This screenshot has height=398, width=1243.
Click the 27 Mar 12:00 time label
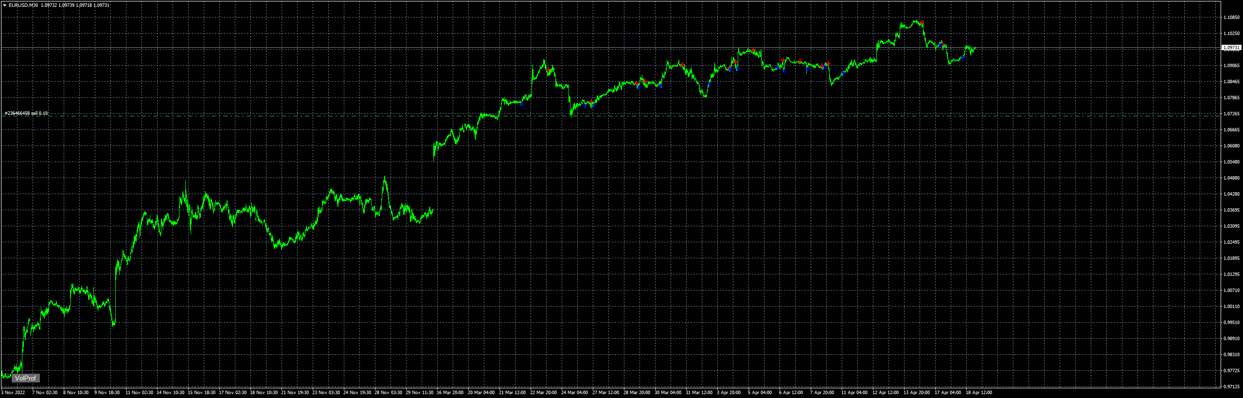[x=606, y=393]
